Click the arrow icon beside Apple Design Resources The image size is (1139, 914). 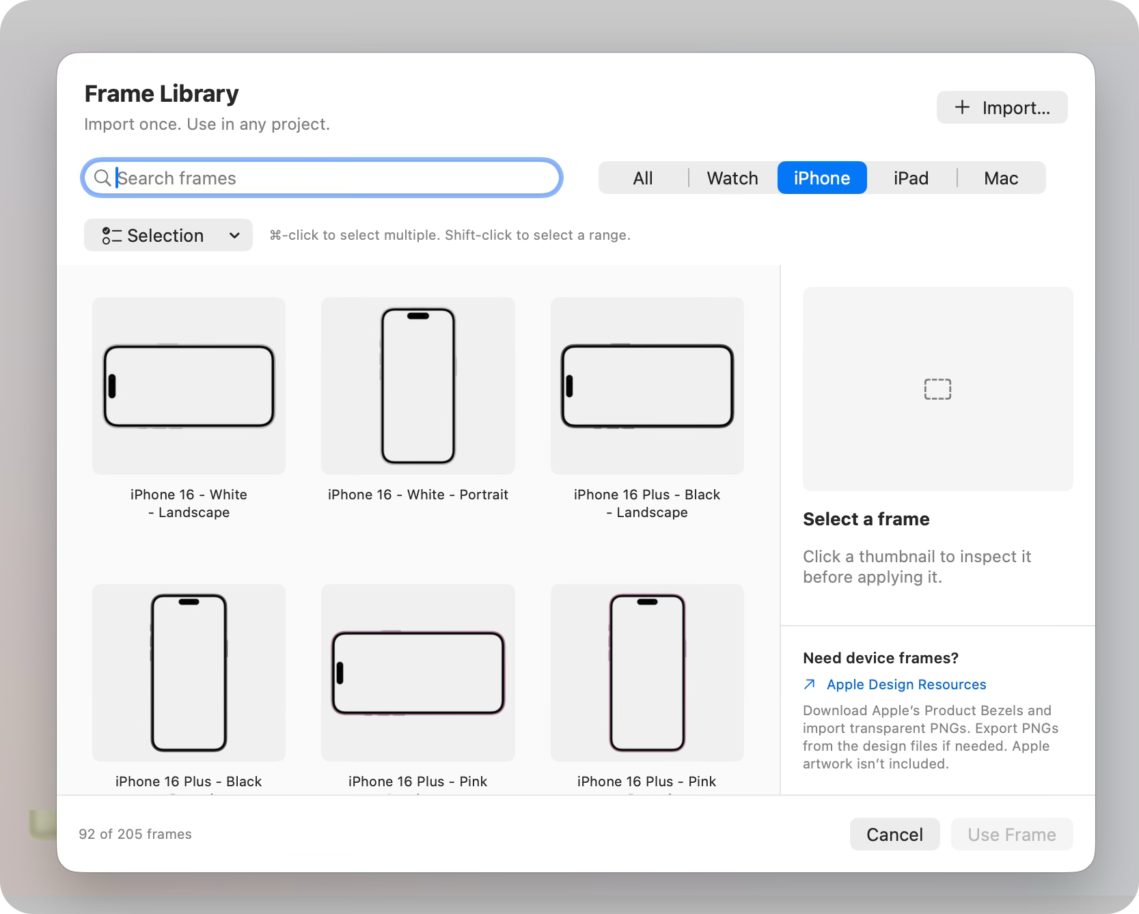(810, 684)
